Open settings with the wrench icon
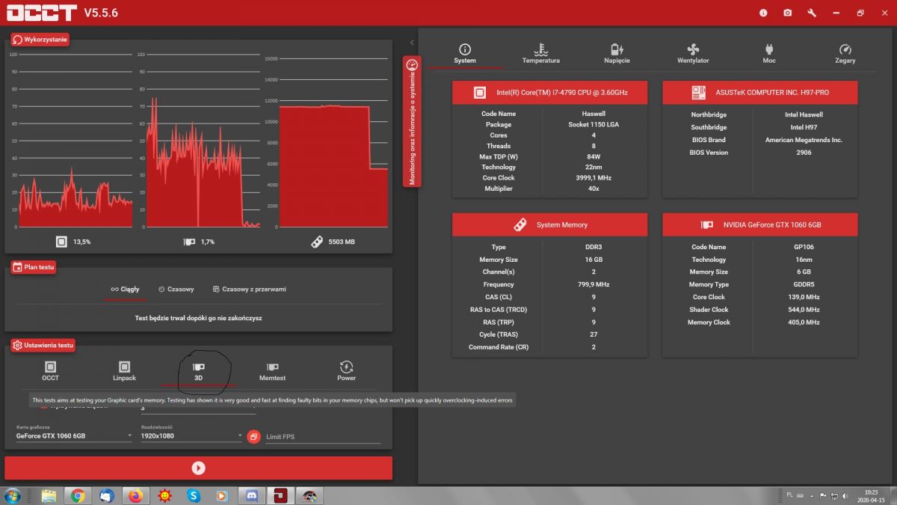 point(812,13)
